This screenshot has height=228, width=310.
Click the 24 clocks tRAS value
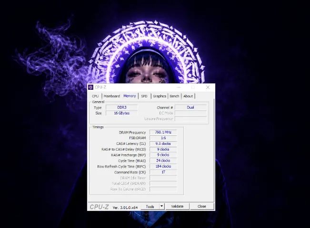point(163,161)
